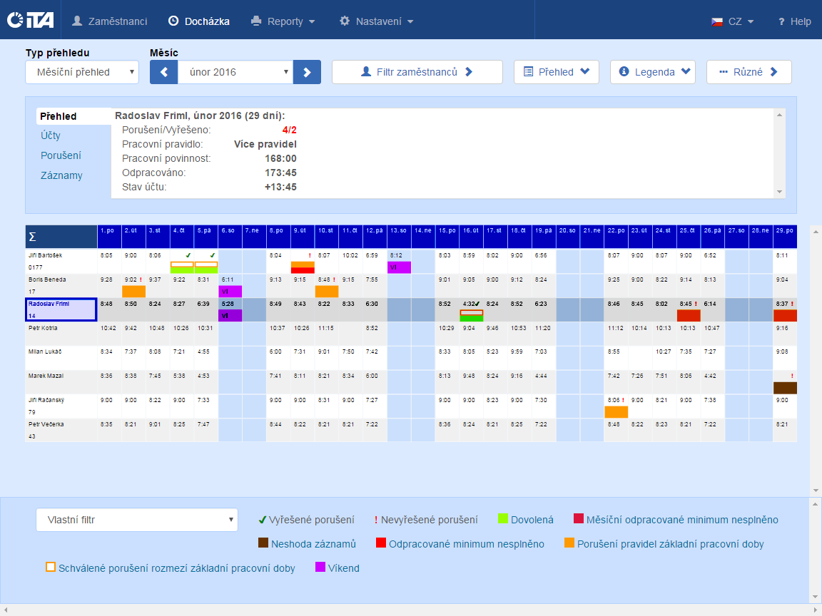Screen dimensions: 822x616
Task: Open the Help question mark link
Action: (x=794, y=21)
